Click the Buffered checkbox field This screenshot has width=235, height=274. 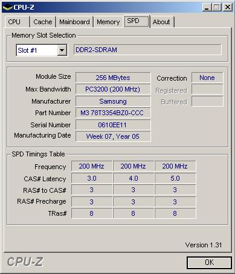click(207, 101)
